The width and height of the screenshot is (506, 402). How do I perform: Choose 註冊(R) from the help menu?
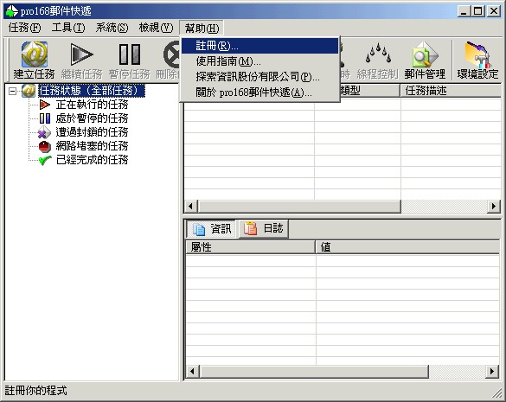pyautogui.click(x=260, y=46)
